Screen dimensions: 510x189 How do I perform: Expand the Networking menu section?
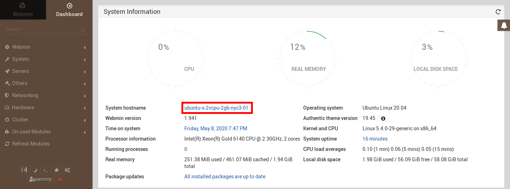point(25,95)
